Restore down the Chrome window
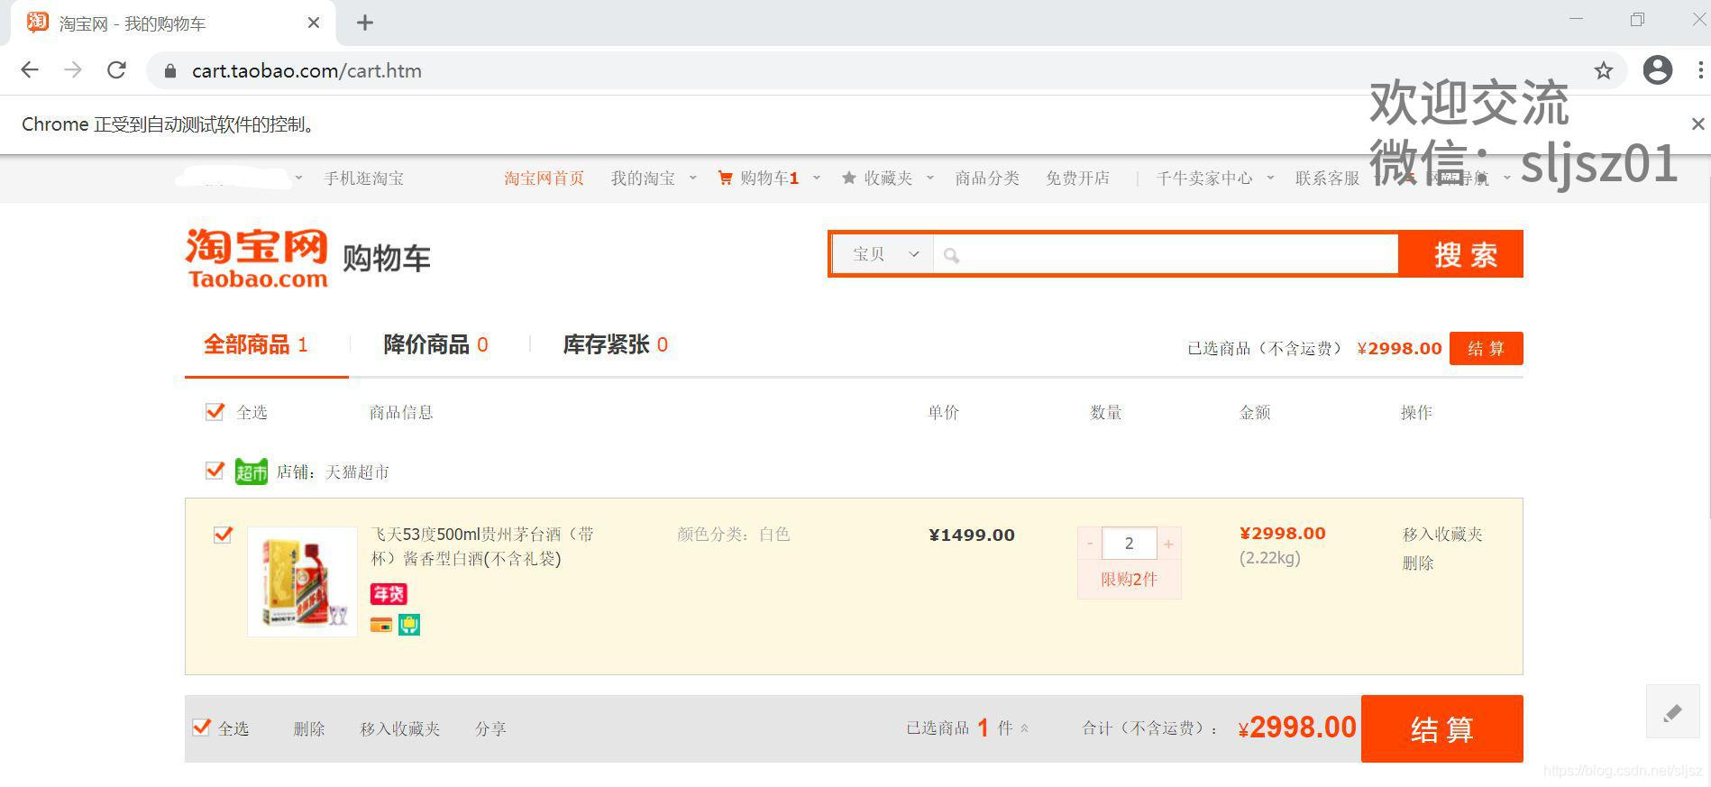The image size is (1711, 787). coord(1637,19)
